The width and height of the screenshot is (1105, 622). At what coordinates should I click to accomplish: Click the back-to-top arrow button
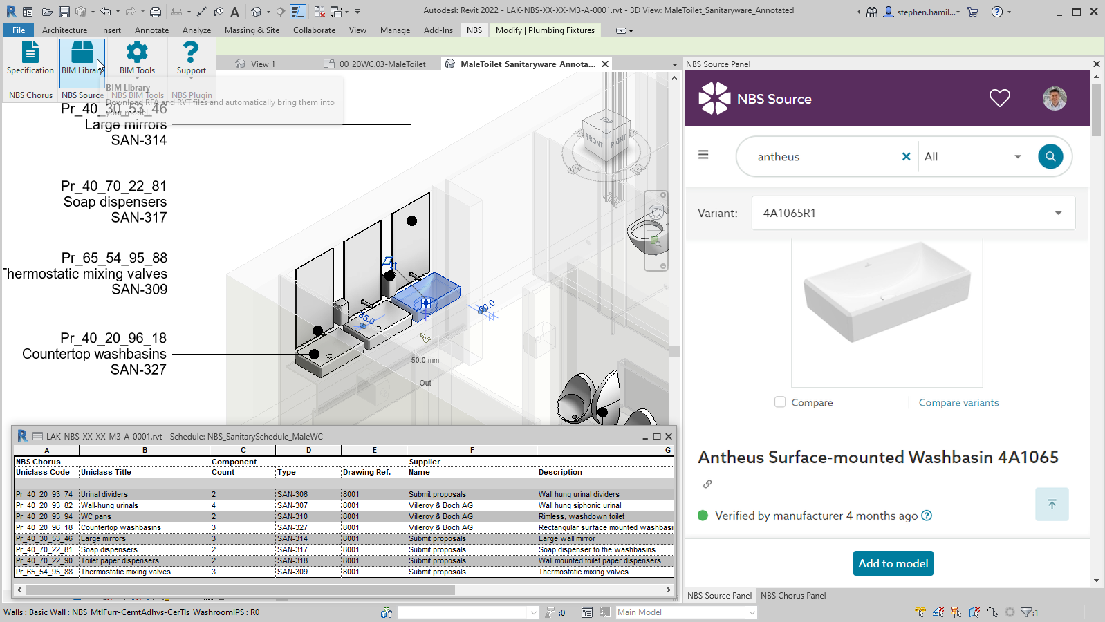click(x=1052, y=505)
